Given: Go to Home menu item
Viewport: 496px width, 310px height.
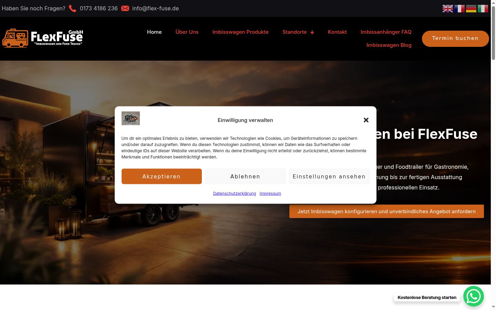Looking at the screenshot, I should click(x=154, y=32).
